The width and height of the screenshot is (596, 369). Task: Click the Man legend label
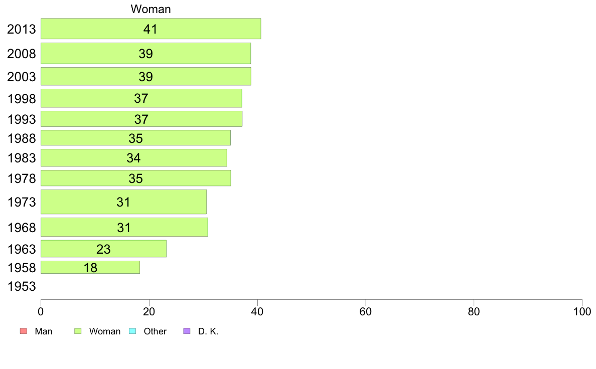(x=43, y=331)
